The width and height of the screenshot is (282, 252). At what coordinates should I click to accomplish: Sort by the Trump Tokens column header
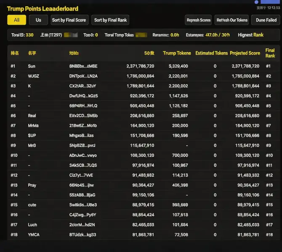pyautogui.click(x=177, y=53)
